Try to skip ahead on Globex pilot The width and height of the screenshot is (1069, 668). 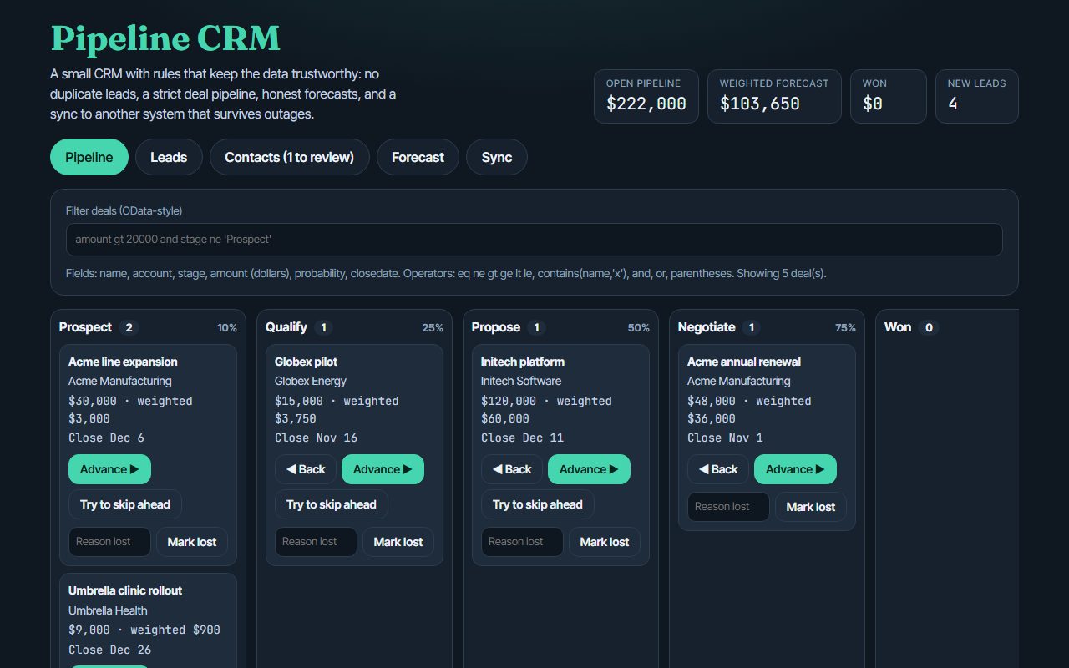click(332, 504)
